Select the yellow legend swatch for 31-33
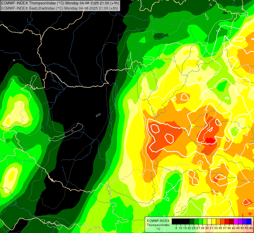The height and width of the screenshot is (233, 254). pyautogui.click(x=214, y=221)
